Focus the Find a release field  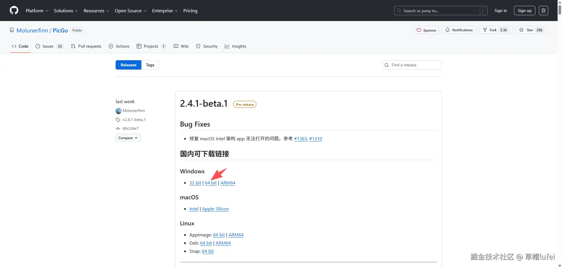pos(415,65)
